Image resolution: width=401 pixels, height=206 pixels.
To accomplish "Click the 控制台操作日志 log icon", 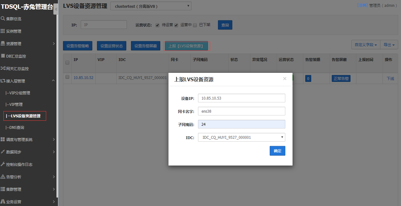I will coord(2,164).
